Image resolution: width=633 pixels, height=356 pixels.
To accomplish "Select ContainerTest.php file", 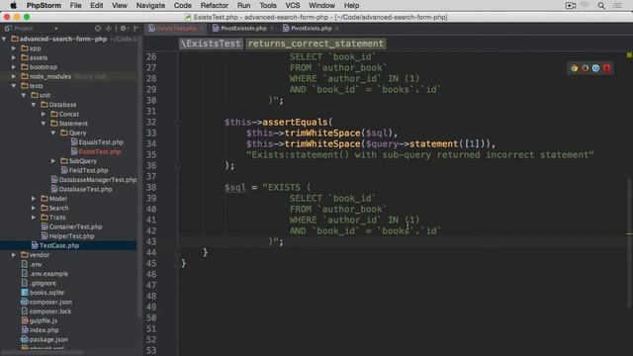I will 75,226.
